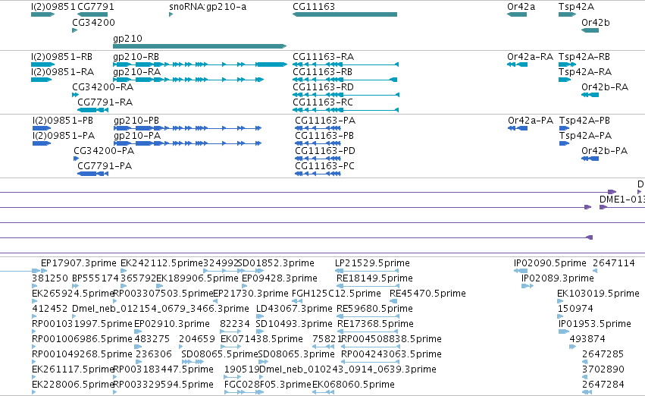Screen dimensions: 645x396
Task: Click the CG11163-PD protein label
Action: pos(325,151)
